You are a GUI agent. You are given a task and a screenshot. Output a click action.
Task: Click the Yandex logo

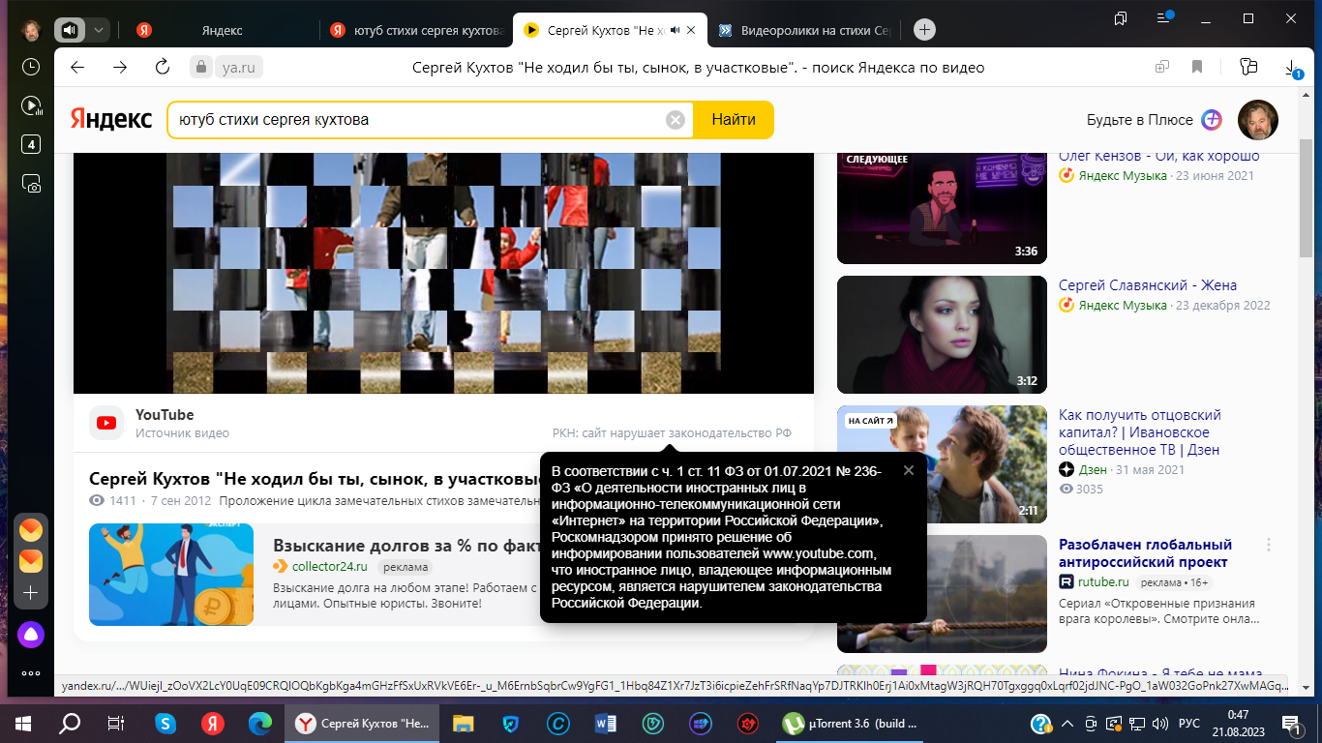click(110, 120)
